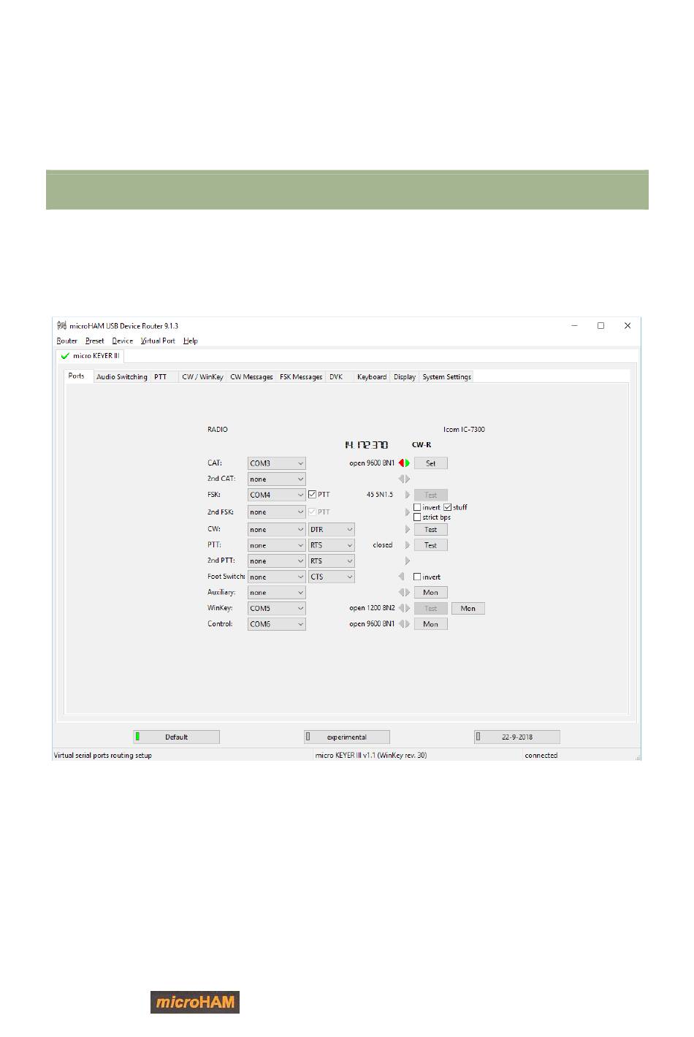Open the Foot Switch port dropdown
The width and height of the screenshot is (694, 1037).
pyautogui.click(x=276, y=577)
